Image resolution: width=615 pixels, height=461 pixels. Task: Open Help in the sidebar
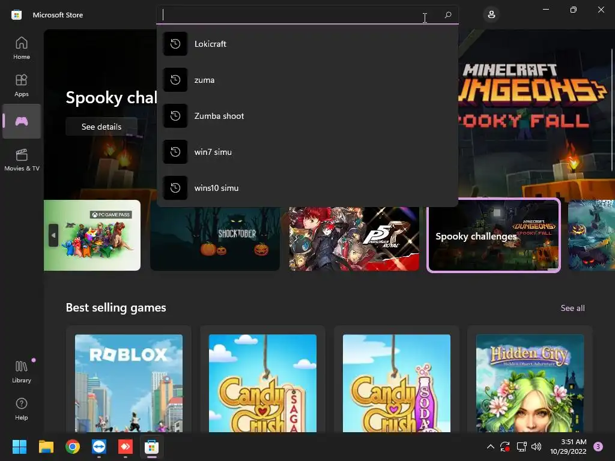(x=22, y=409)
